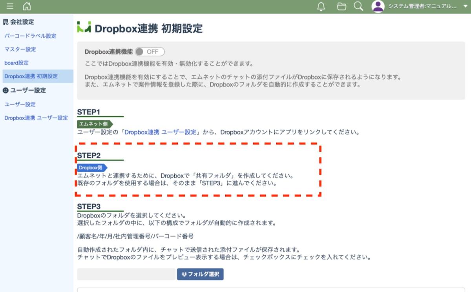Open Dropbox連携 ユーザー設定 in the sidebar
The width and height of the screenshot is (471, 292).
[36, 118]
